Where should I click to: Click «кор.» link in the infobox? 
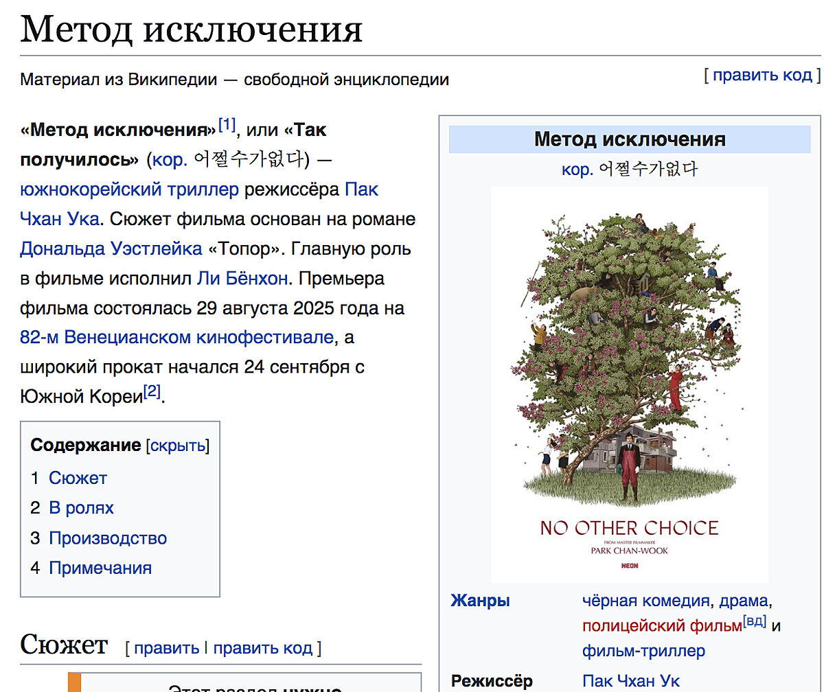coord(577,169)
